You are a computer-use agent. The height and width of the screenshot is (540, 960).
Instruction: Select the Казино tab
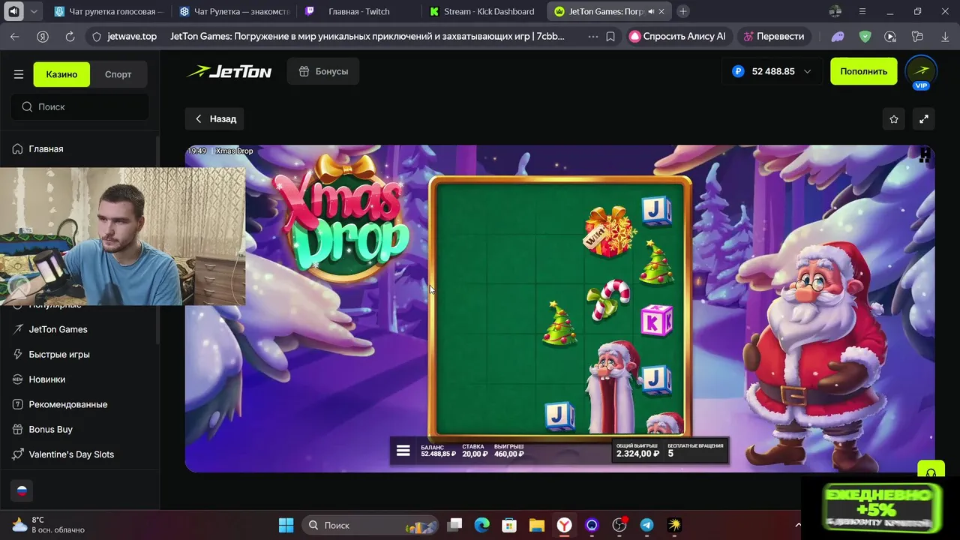point(61,74)
